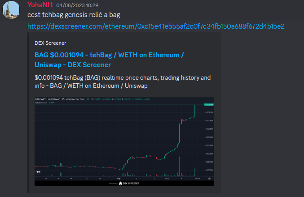
Task: Open YohaNft's profile avatar
Action: [11, 10]
